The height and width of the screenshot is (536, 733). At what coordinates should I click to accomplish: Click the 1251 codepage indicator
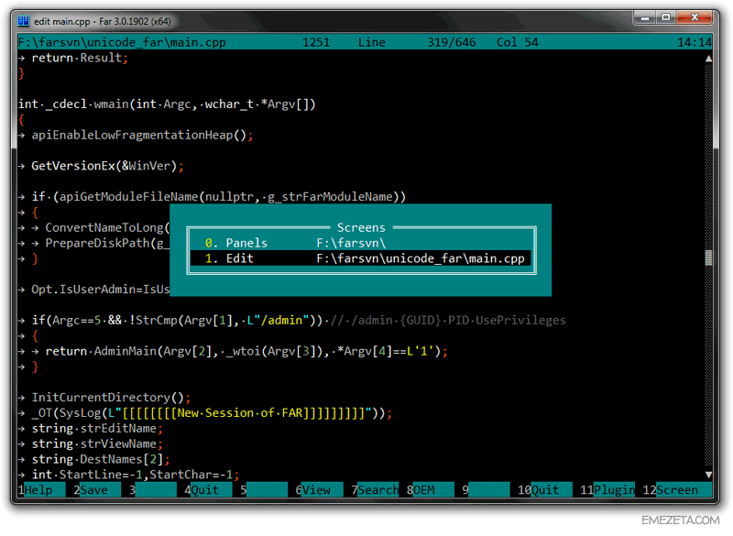[316, 42]
